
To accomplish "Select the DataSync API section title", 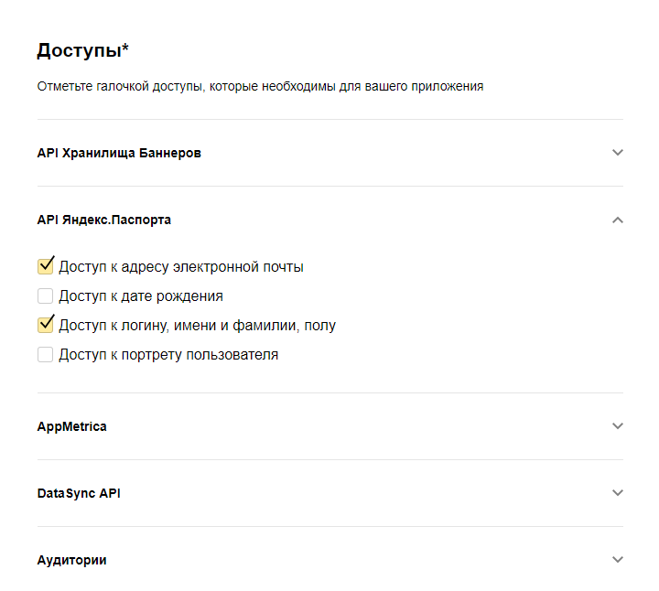I will coord(79,493).
